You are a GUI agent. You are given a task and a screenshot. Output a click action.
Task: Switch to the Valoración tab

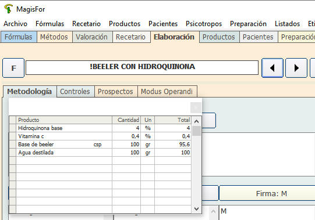(x=92, y=37)
